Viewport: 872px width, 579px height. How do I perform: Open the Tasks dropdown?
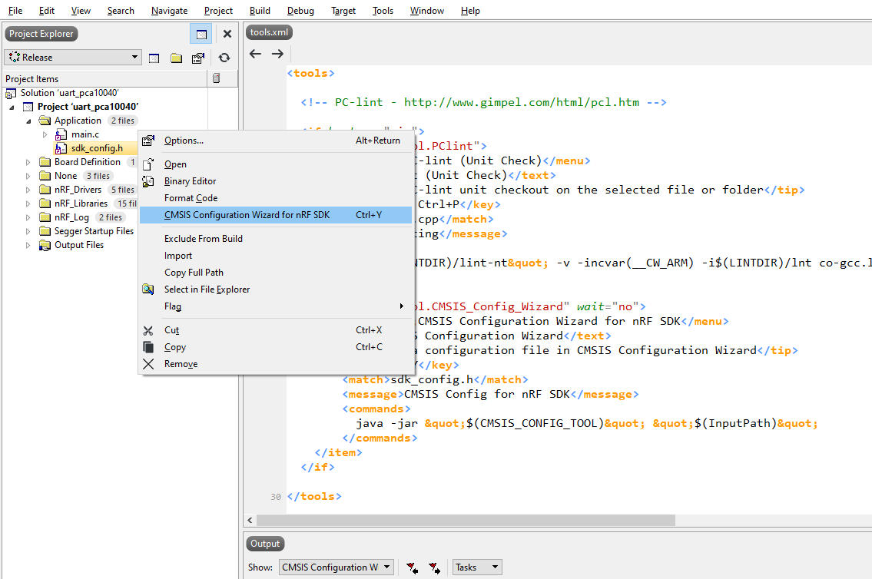[x=477, y=567]
